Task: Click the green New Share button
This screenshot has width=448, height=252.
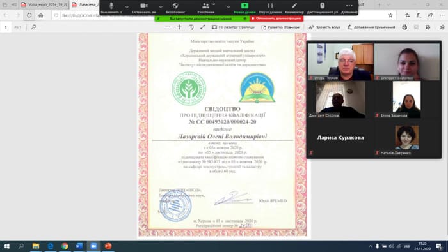Action: pos(244,8)
